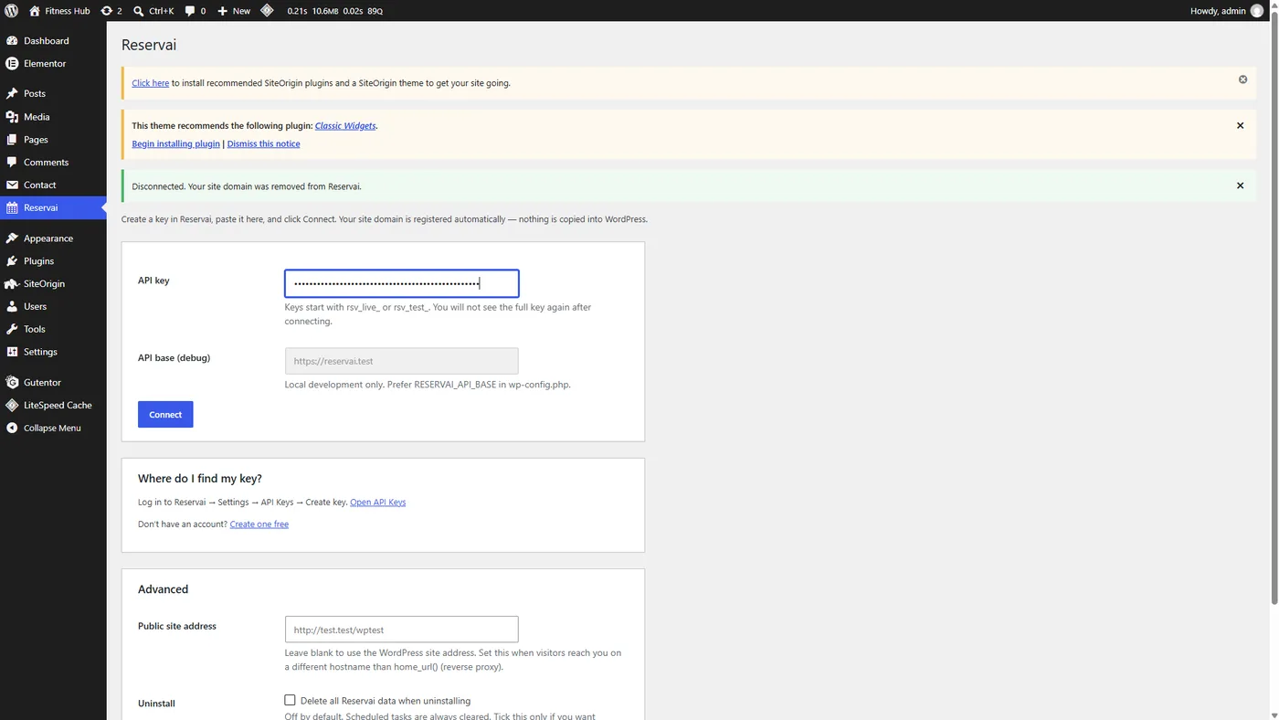Click the 'Reservai' page heading
Viewport: 1279px width, 720px height.
149,45
